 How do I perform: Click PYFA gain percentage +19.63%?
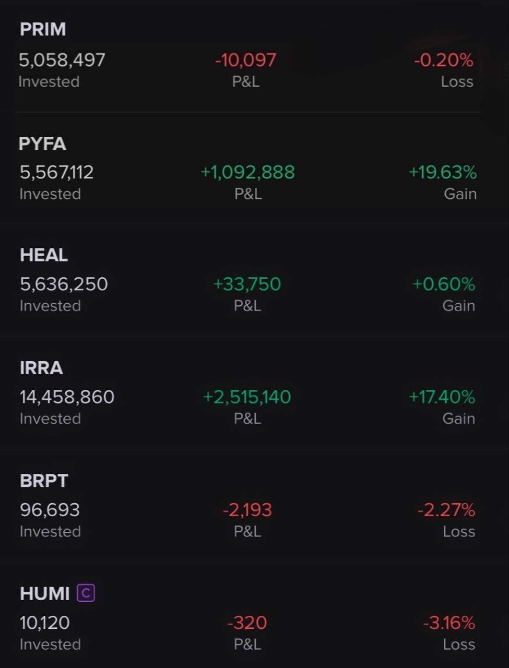(443, 172)
